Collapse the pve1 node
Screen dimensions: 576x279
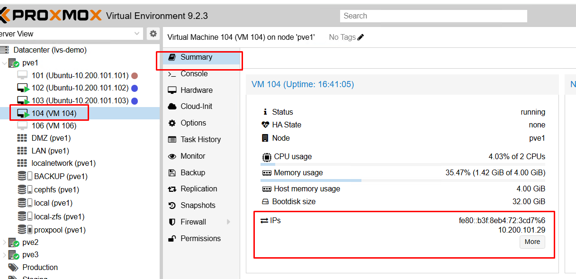click(4, 63)
